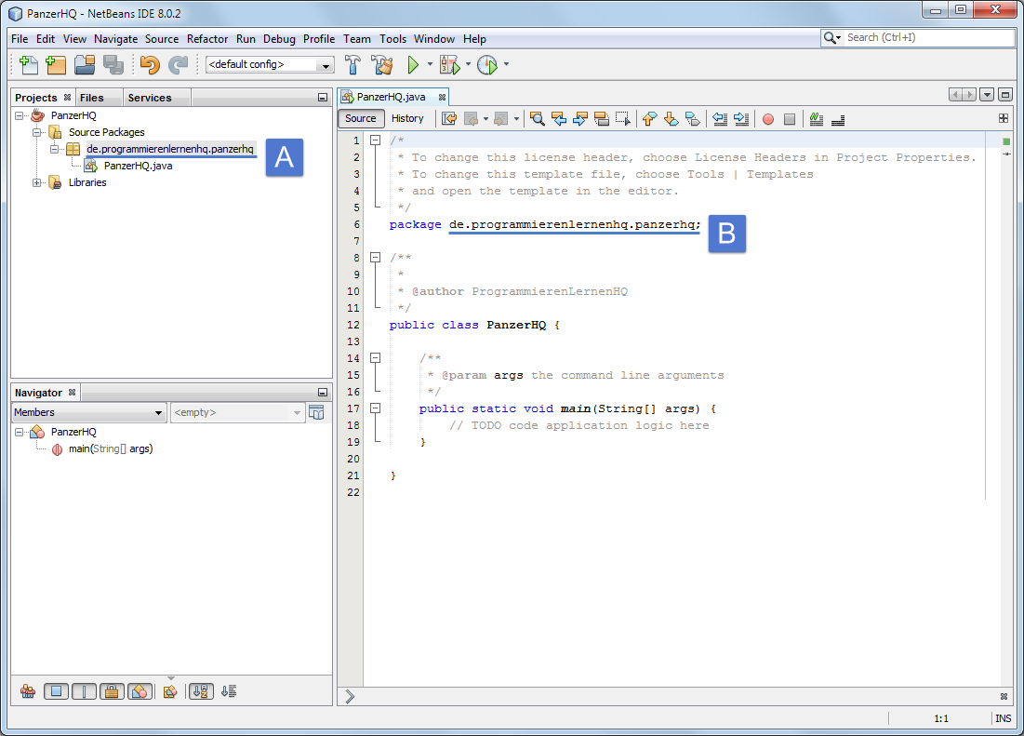1024x736 pixels.
Task: Find the previous occurrence in editor
Action: (558, 119)
